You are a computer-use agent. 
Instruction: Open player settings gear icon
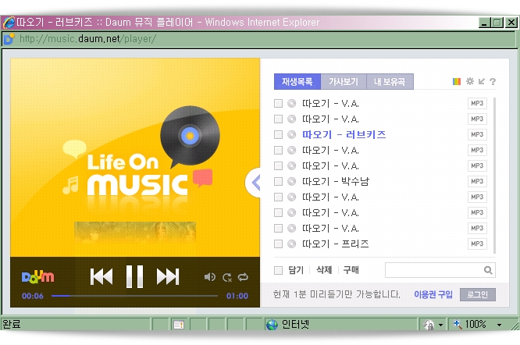tap(469, 81)
